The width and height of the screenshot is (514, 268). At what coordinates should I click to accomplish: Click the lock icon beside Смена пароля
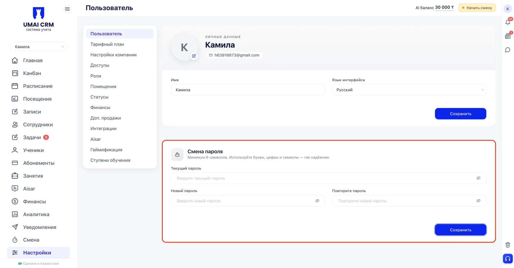click(177, 155)
